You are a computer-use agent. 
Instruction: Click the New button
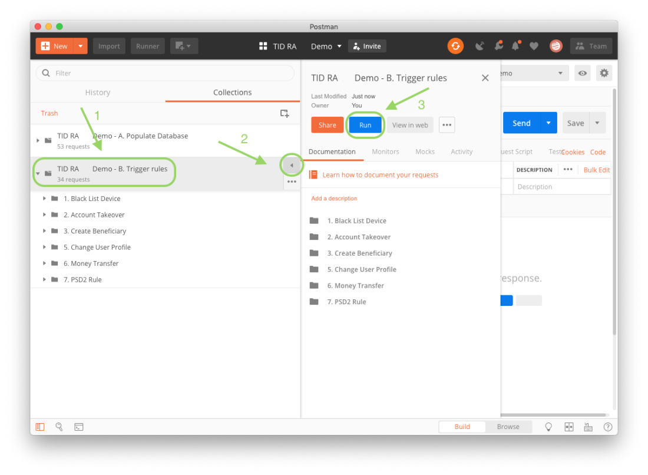point(55,46)
